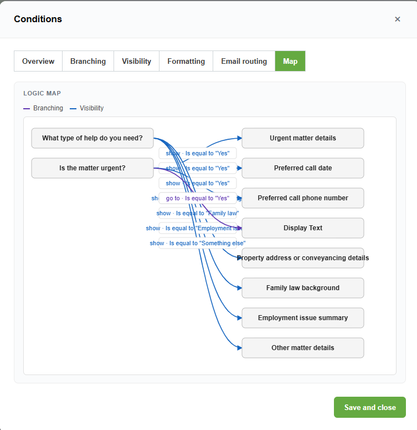Viewport: 417px width, 430px height.
Task: Open the Visibility tab
Action: 137,61
